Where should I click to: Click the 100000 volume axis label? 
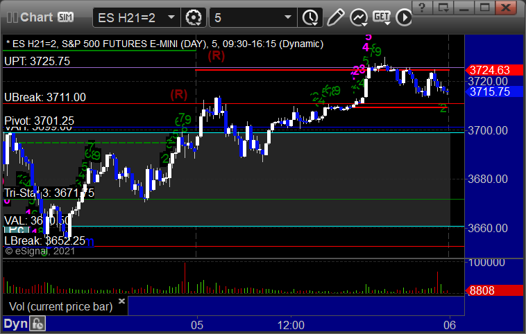[486, 263]
